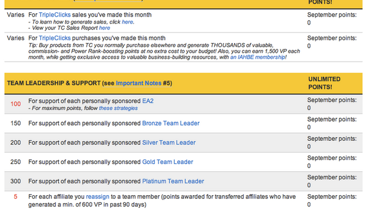Open the TripleClicks link in the sales row
Image resolution: width=365 pixels, height=224 pixels.
click(x=55, y=15)
